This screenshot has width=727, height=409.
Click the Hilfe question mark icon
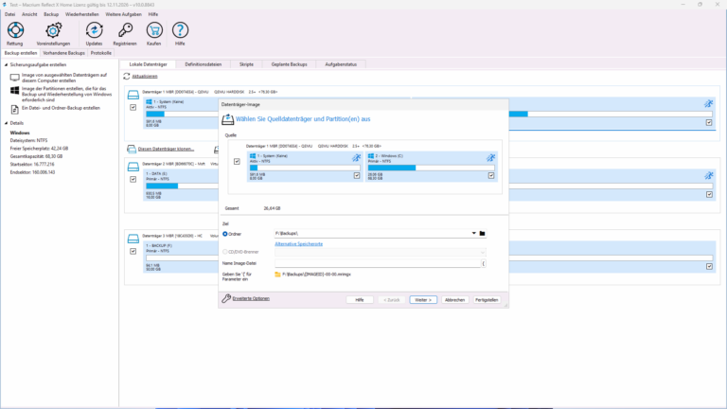click(180, 30)
